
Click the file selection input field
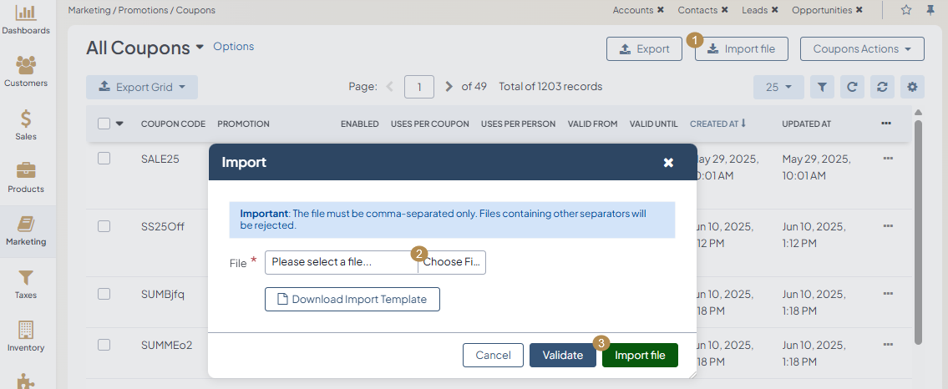341,262
